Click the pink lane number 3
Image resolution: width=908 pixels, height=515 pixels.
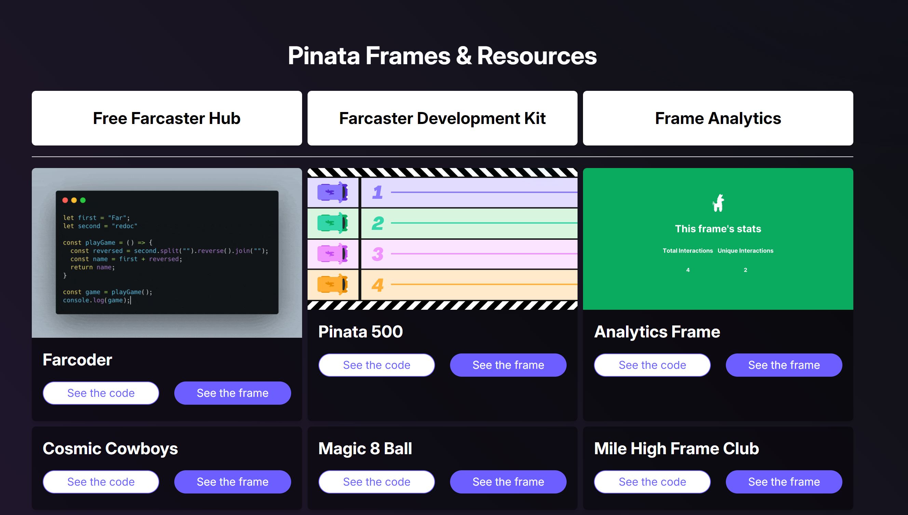click(x=378, y=254)
